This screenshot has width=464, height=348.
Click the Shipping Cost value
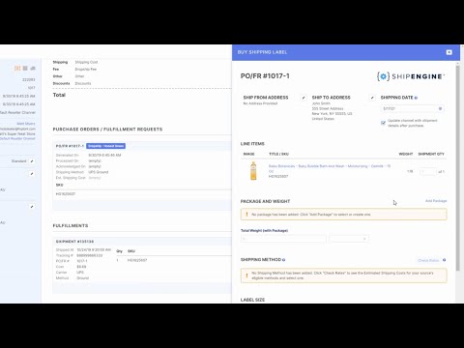[86, 62]
